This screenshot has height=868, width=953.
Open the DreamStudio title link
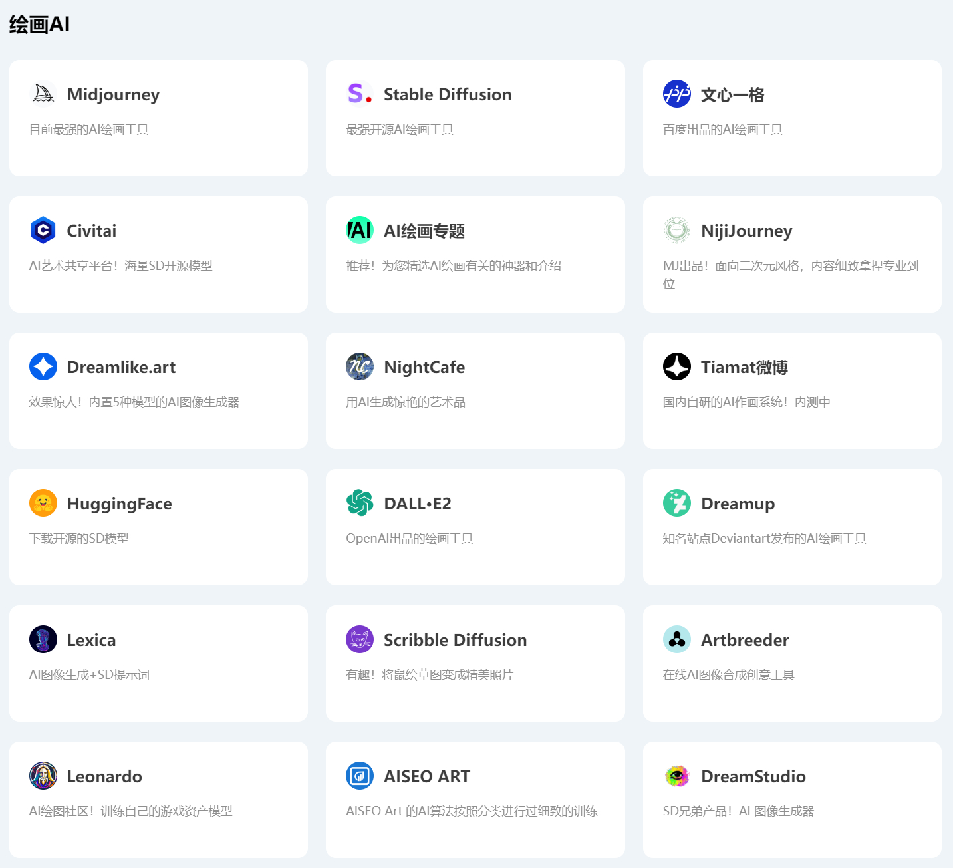(753, 776)
